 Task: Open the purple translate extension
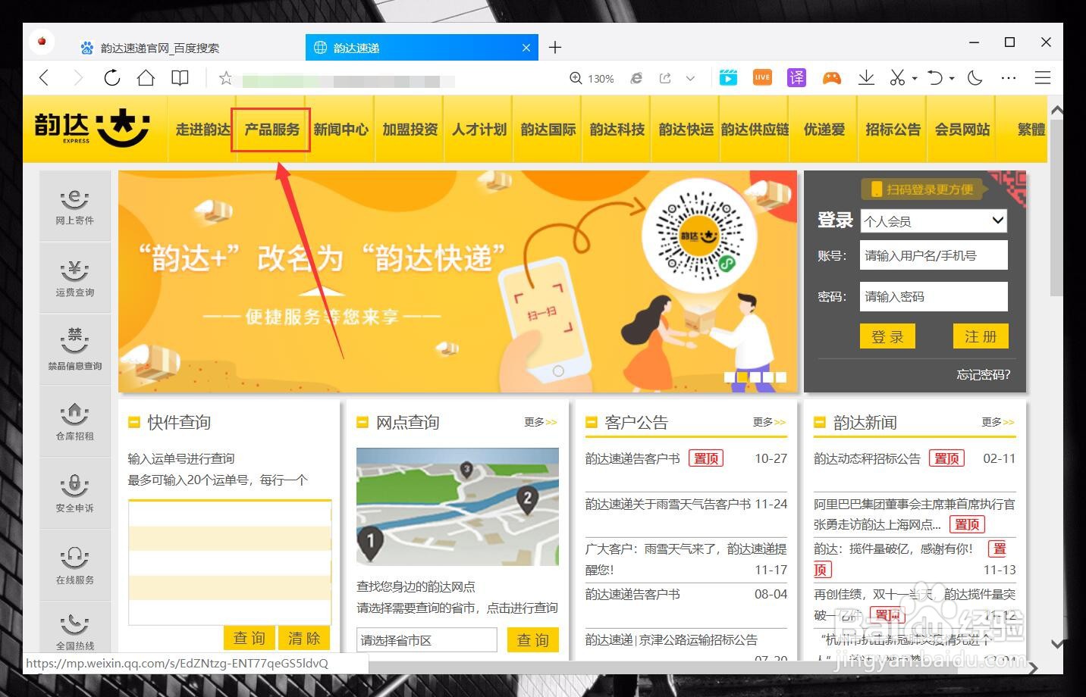pos(797,77)
